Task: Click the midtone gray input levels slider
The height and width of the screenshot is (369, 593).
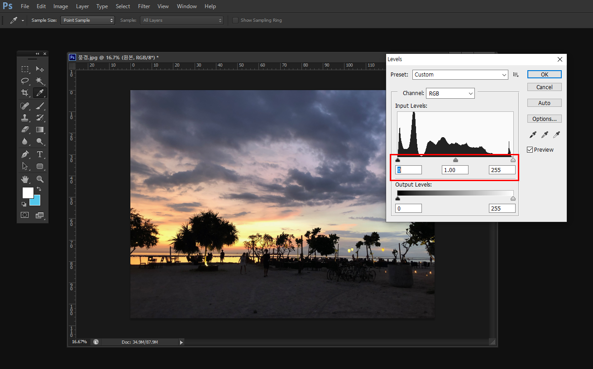Action: 455,160
